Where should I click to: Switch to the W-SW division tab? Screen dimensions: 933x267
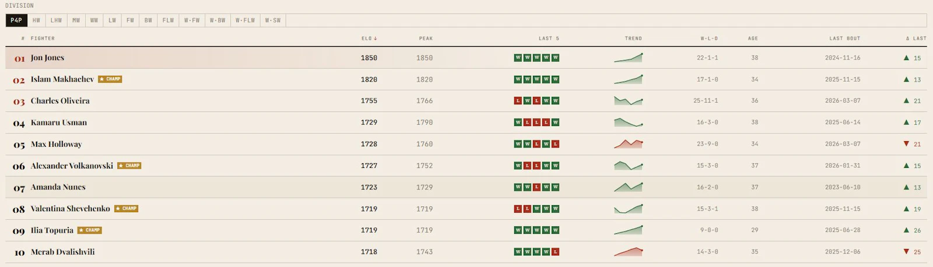273,20
